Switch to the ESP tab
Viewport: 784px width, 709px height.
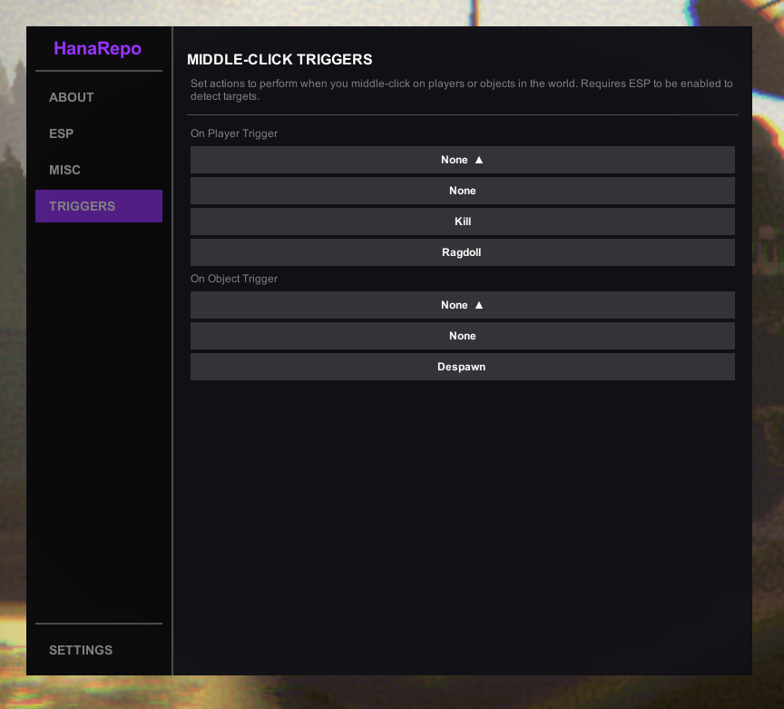[x=99, y=133]
